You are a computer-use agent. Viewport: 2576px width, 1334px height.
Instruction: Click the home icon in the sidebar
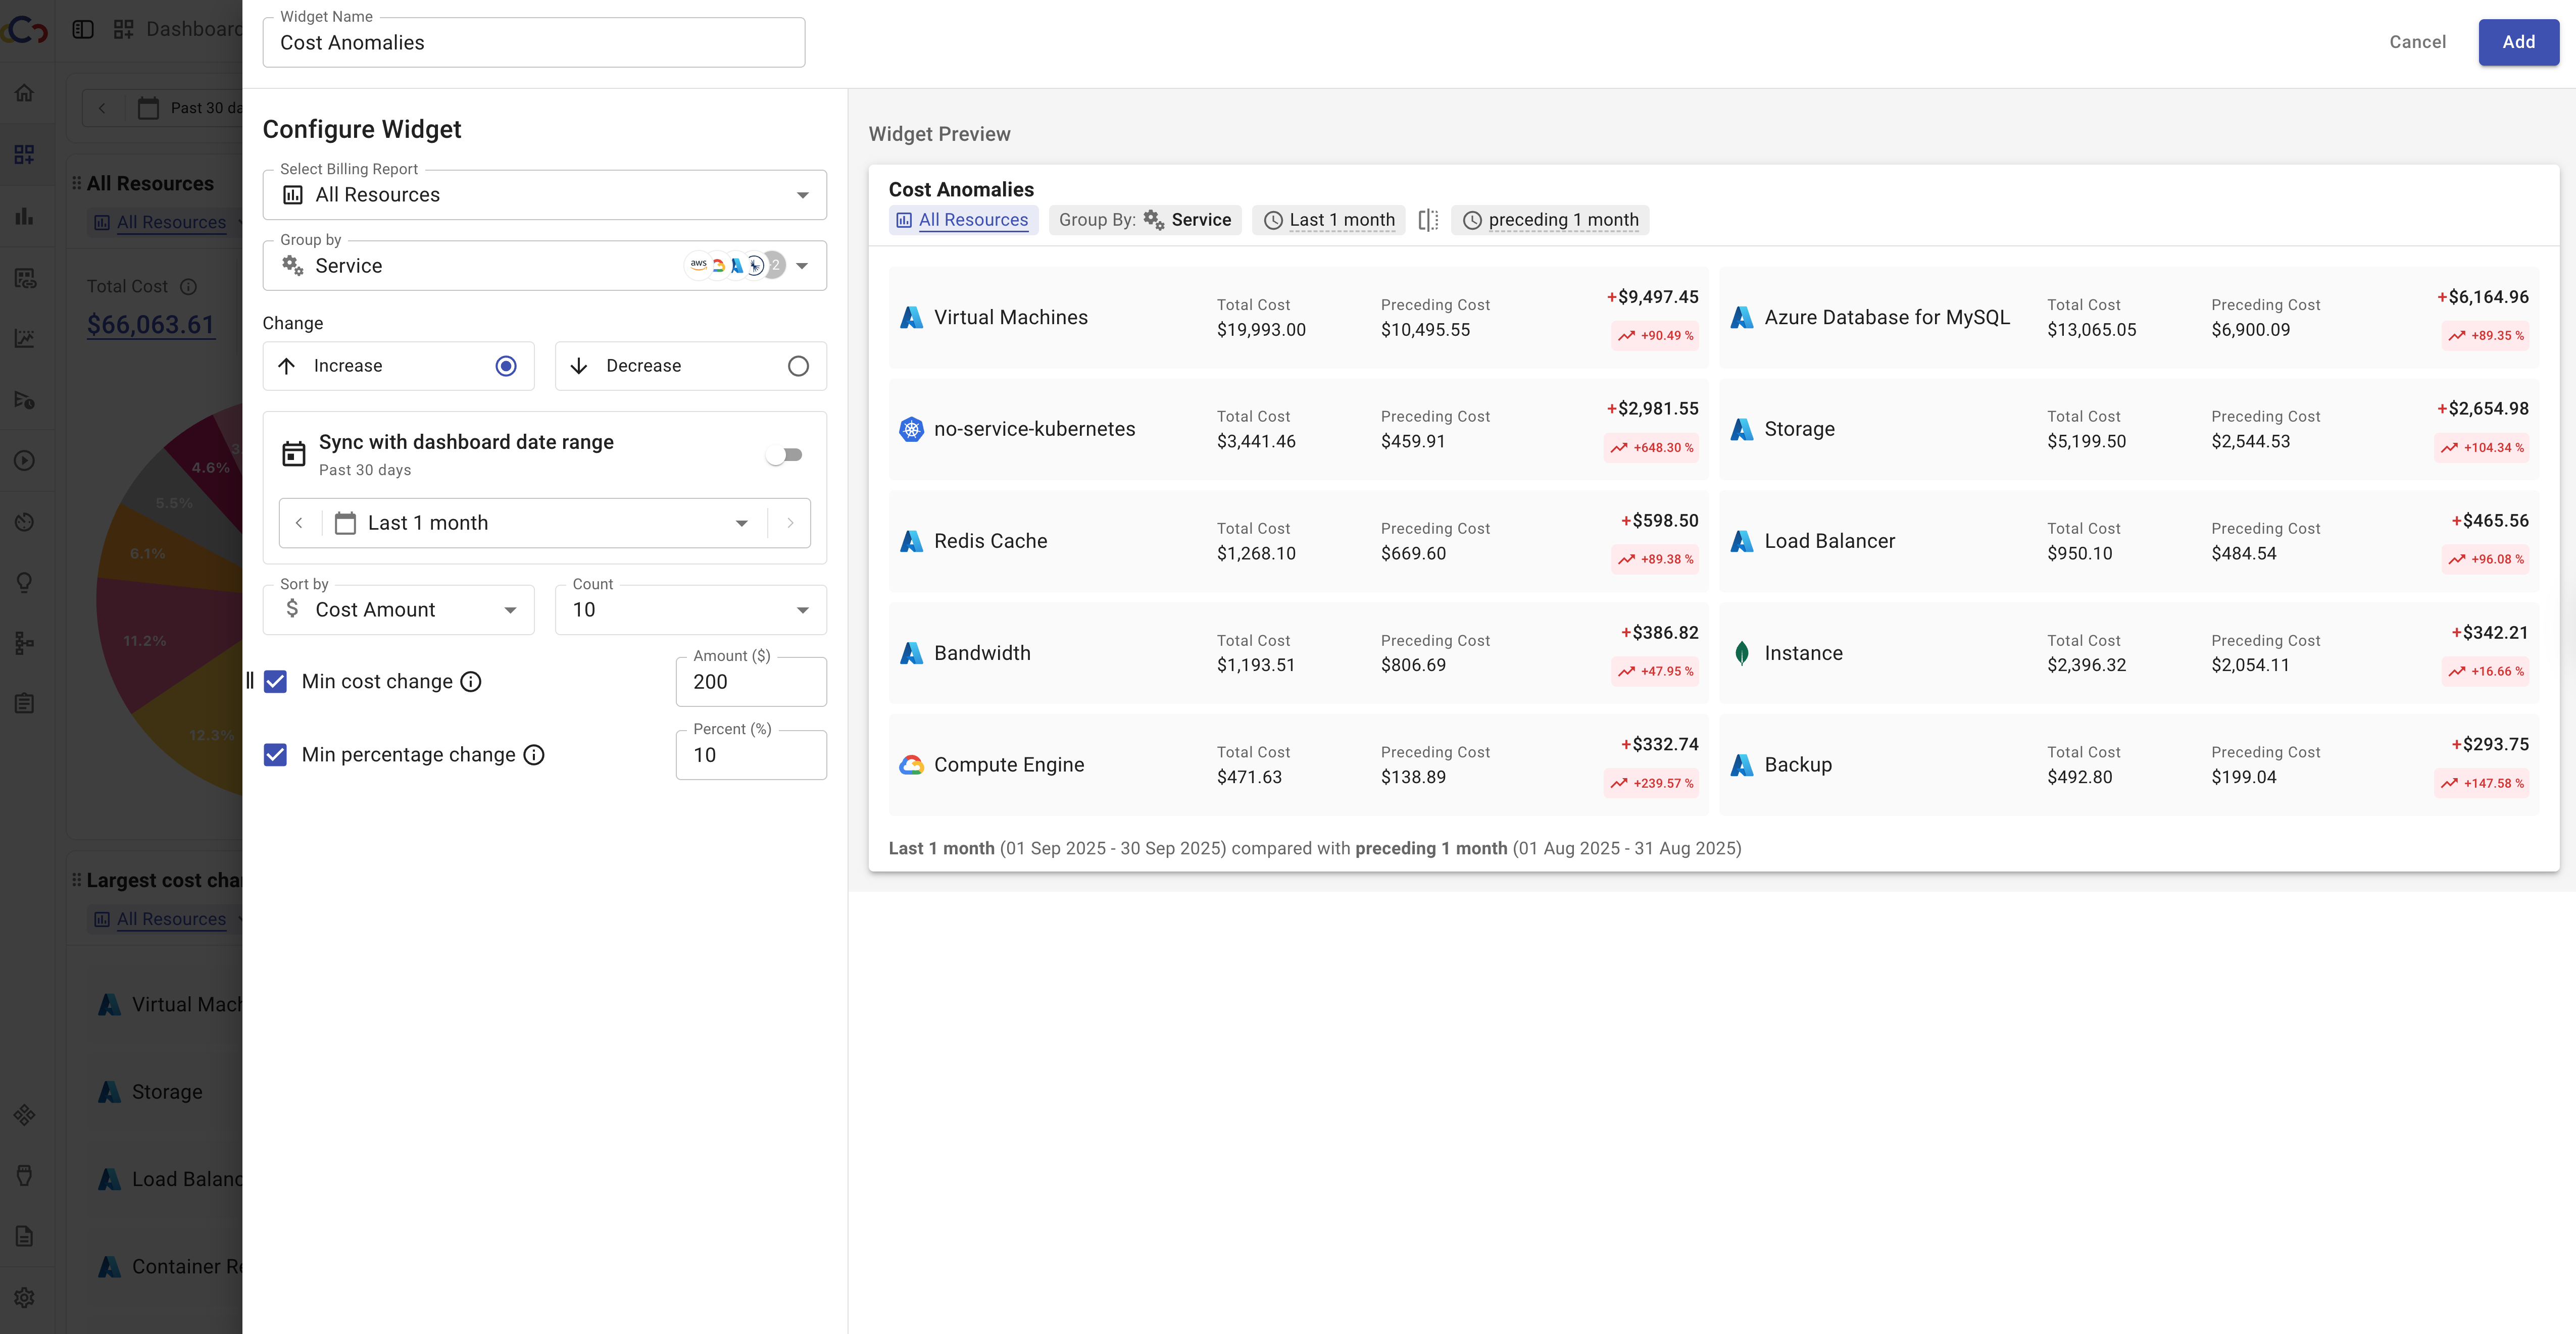point(25,93)
